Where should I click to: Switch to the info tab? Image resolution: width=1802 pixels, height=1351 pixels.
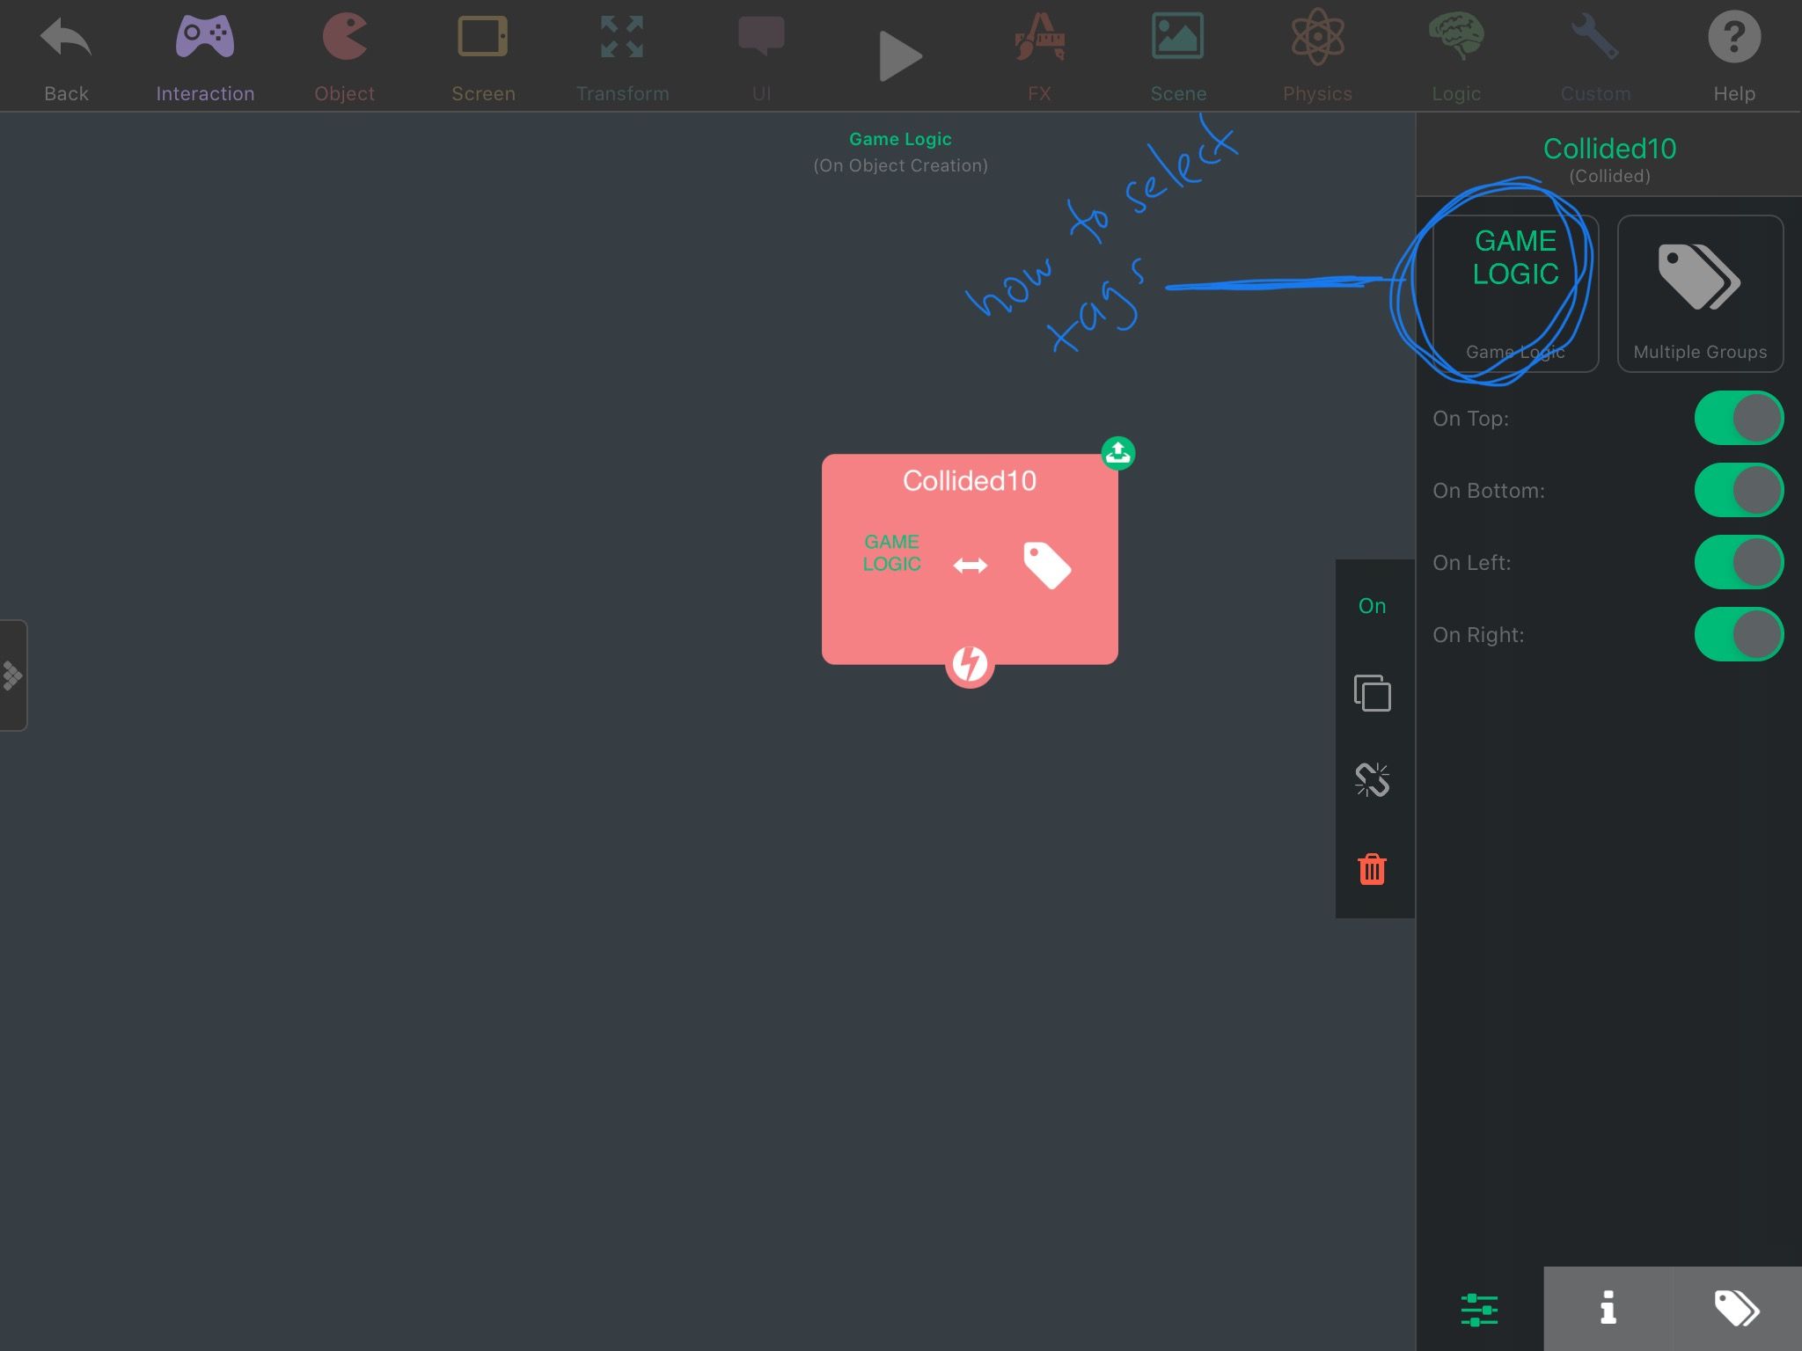point(1608,1308)
